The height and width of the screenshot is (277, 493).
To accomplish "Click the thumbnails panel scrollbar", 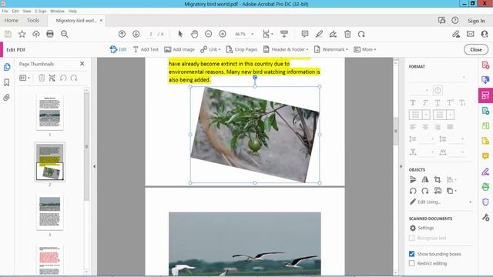I will pos(86,146).
